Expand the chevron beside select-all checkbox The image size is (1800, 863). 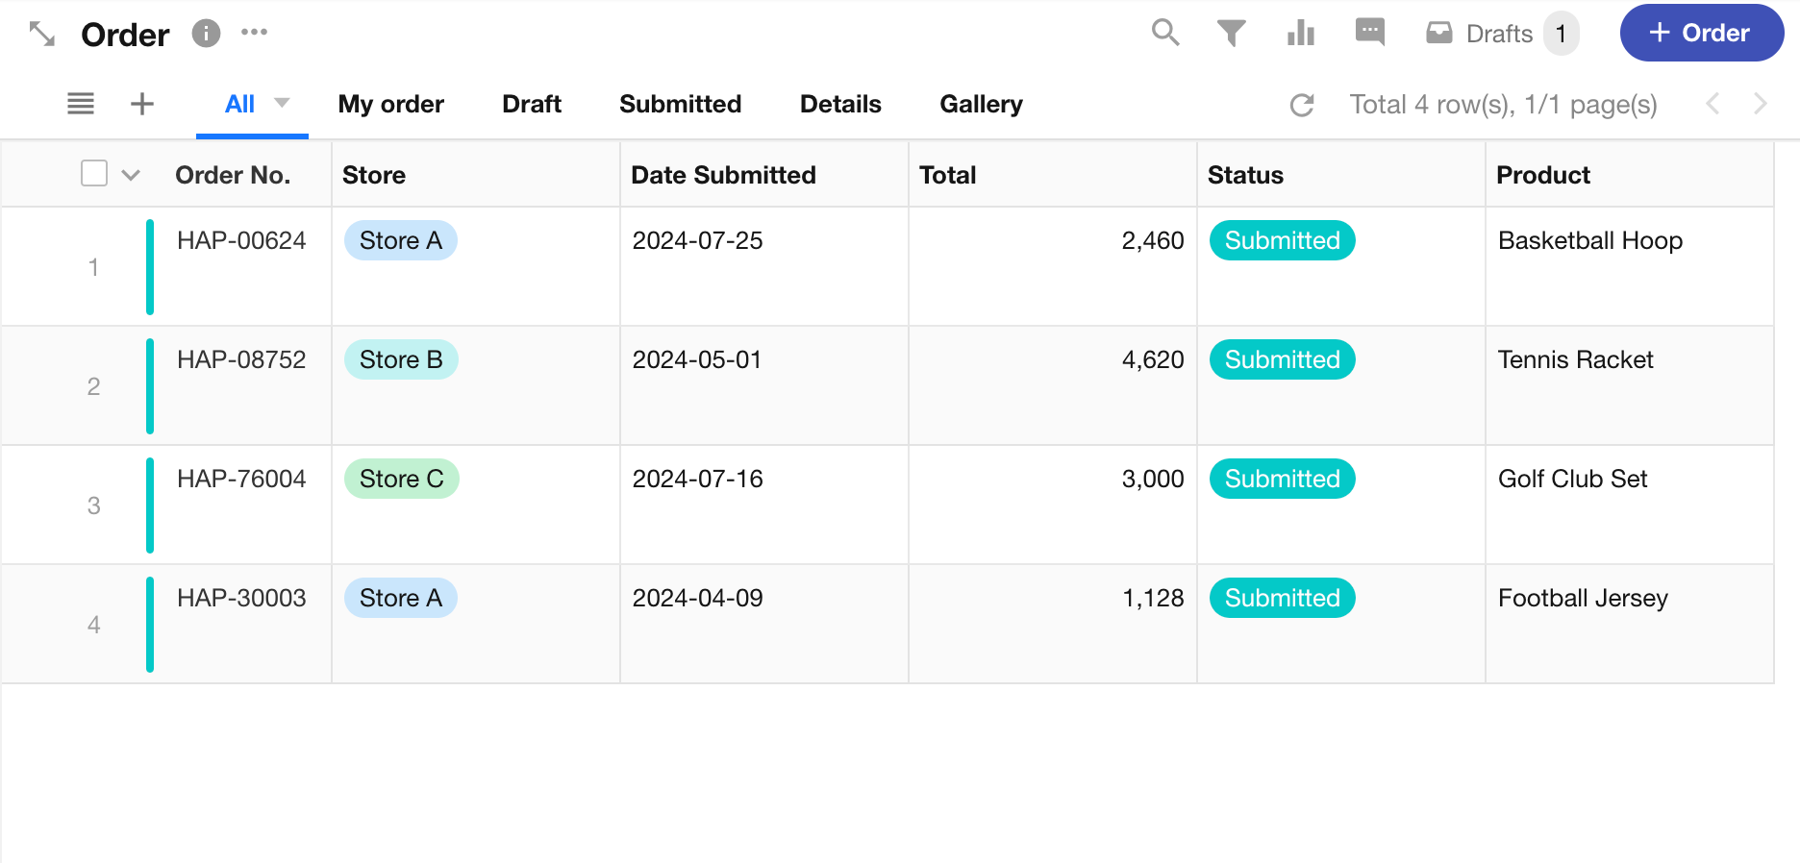tap(132, 175)
